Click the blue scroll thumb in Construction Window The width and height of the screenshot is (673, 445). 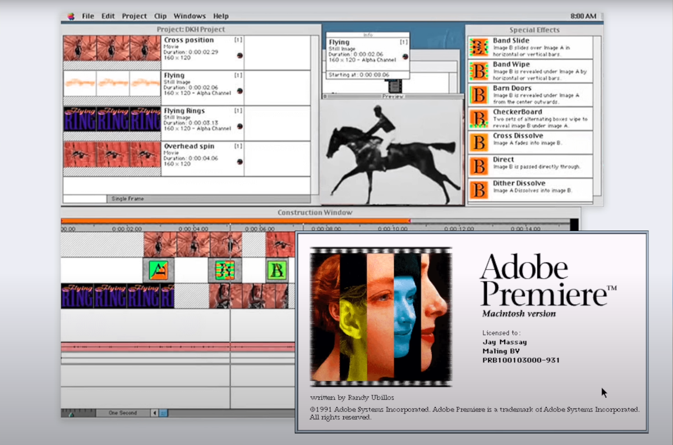[163, 413]
